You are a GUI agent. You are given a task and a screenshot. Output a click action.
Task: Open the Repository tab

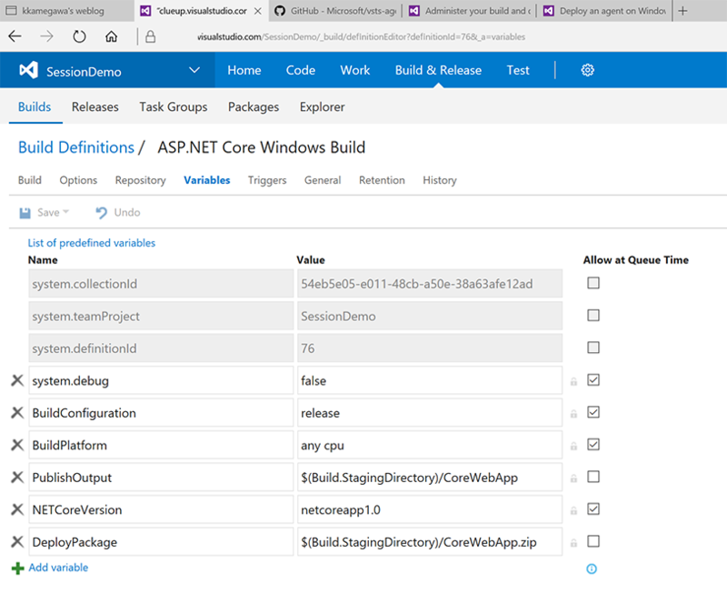(141, 180)
